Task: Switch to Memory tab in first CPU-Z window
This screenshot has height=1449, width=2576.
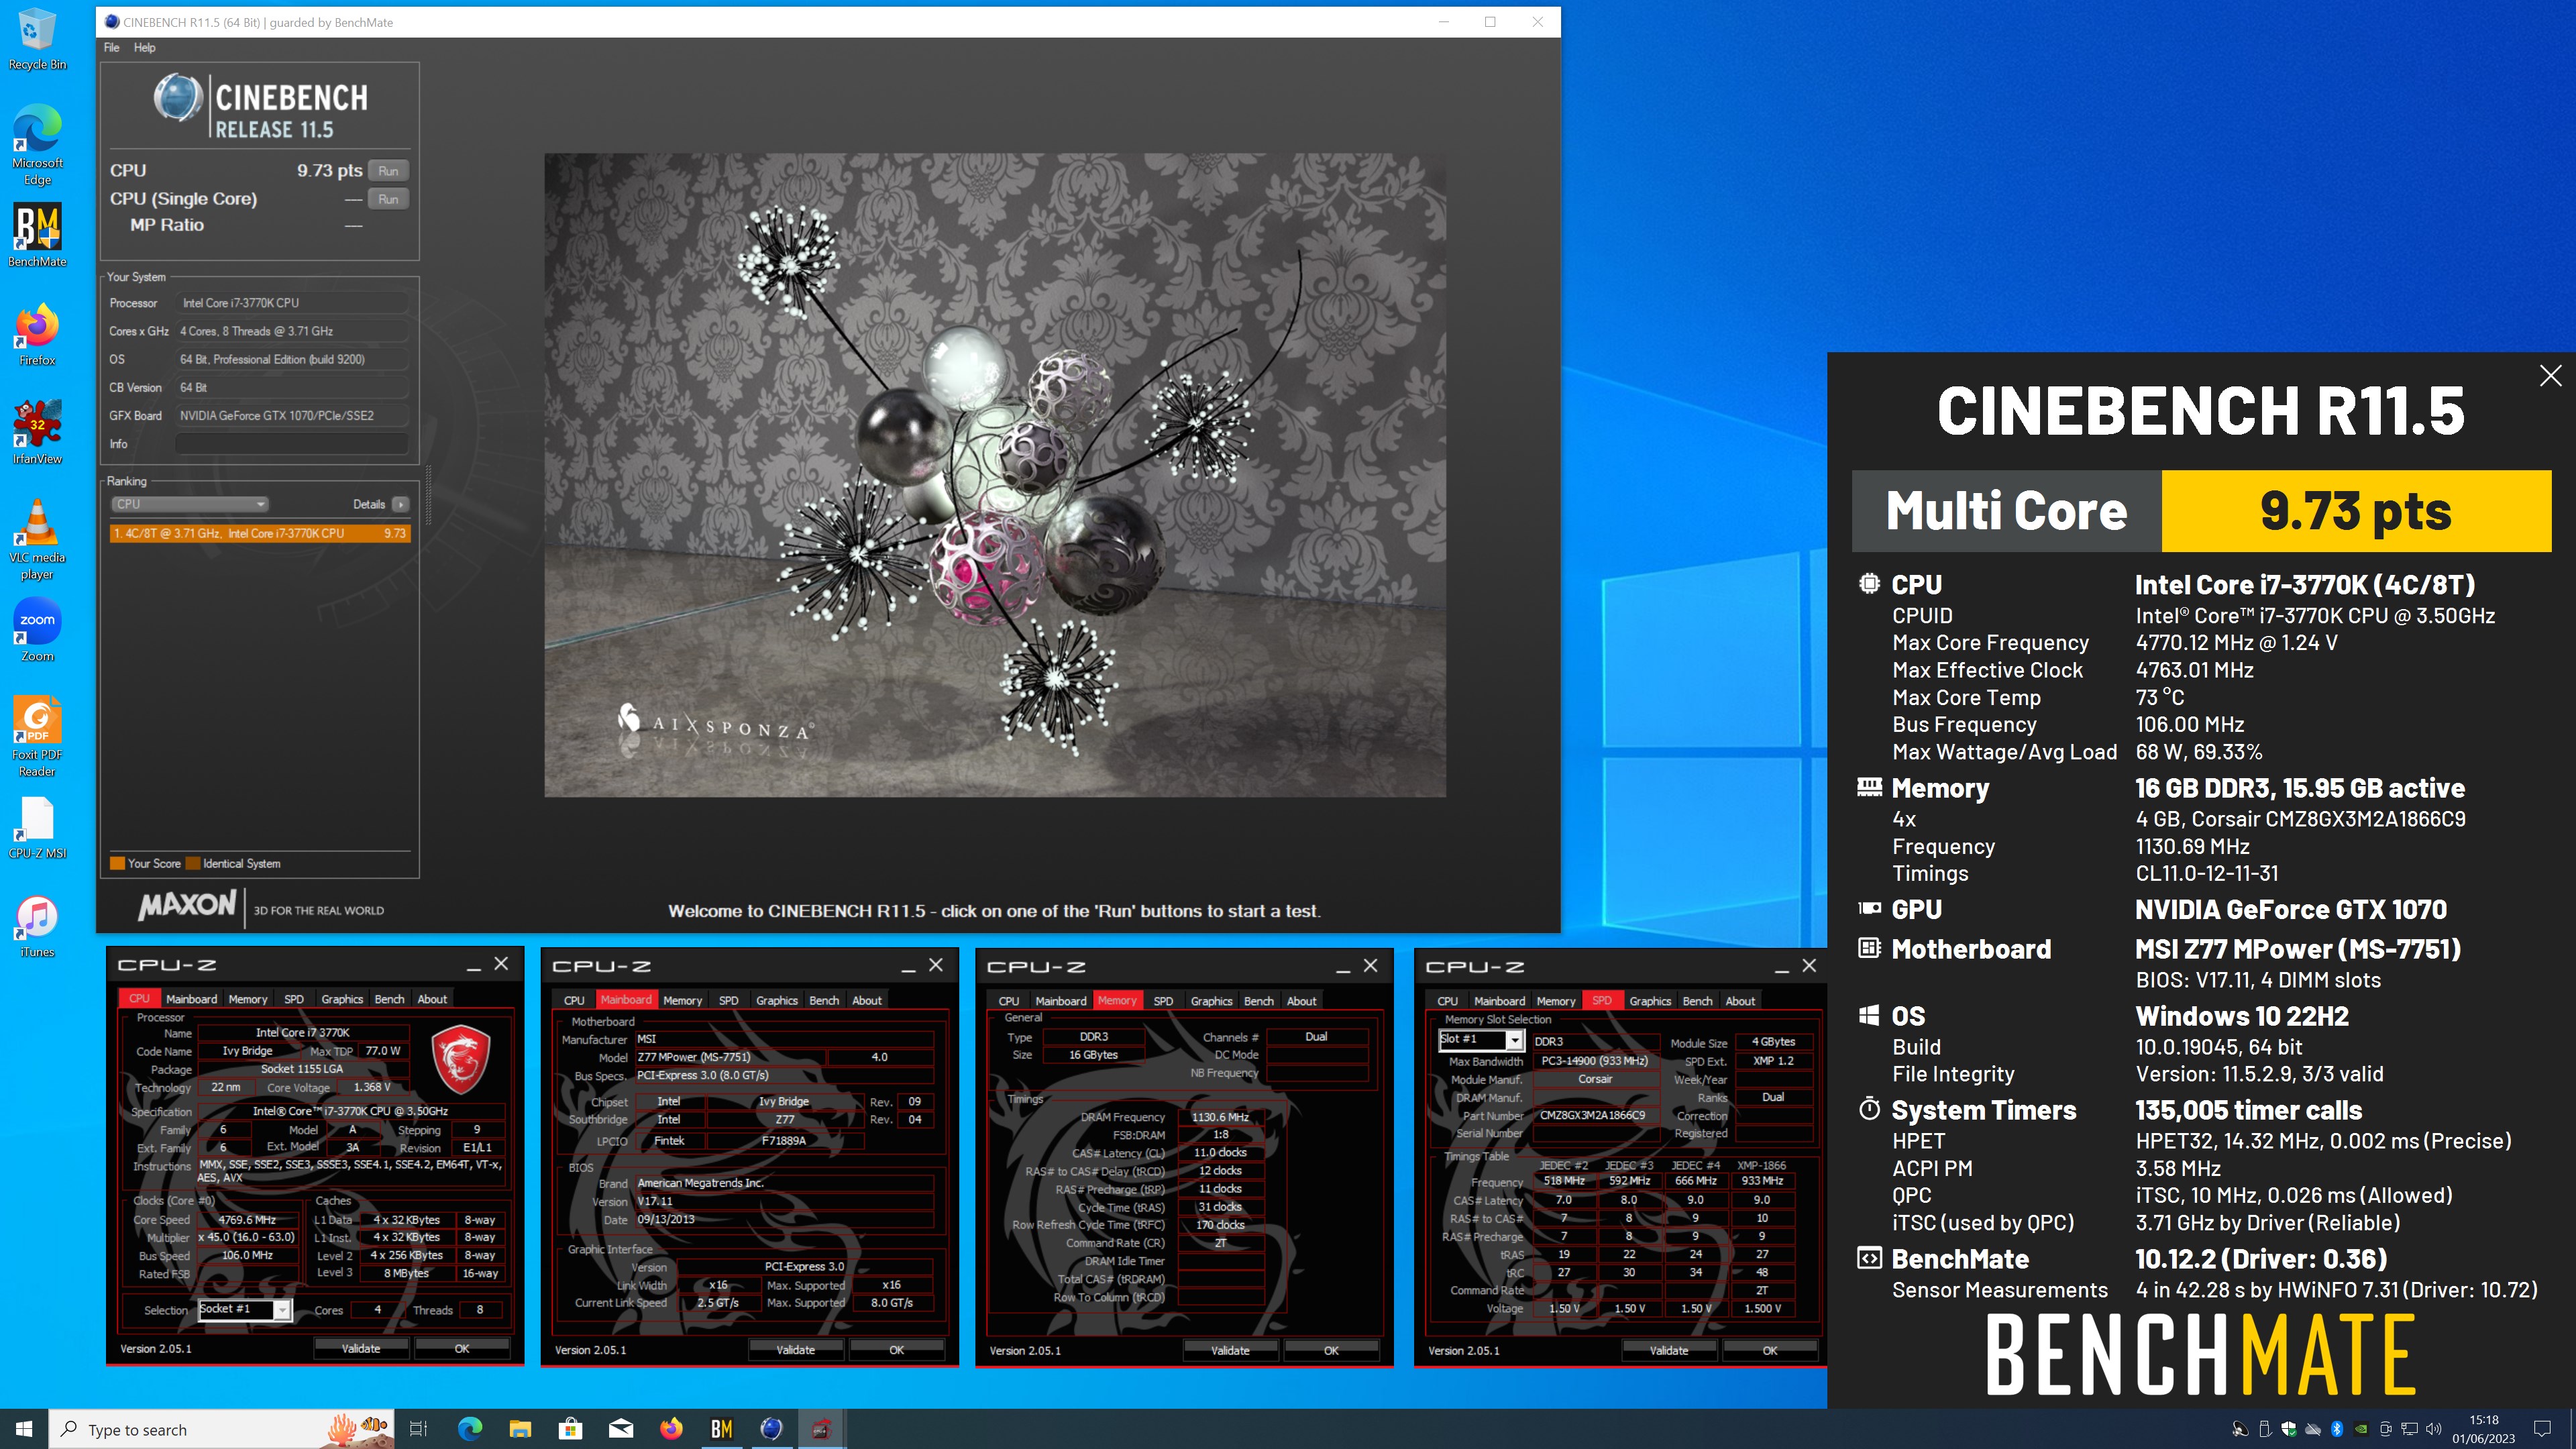Action: click(x=247, y=999)
